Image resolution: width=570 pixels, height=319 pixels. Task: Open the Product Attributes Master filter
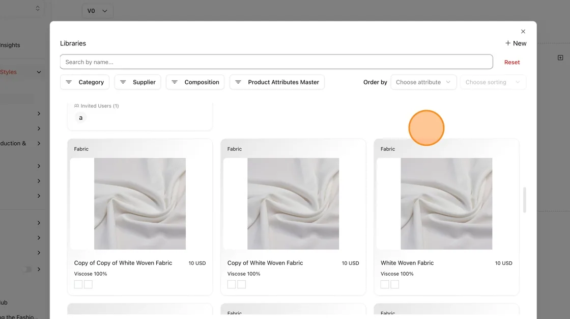pyautogui.click(x=277, y=83)
